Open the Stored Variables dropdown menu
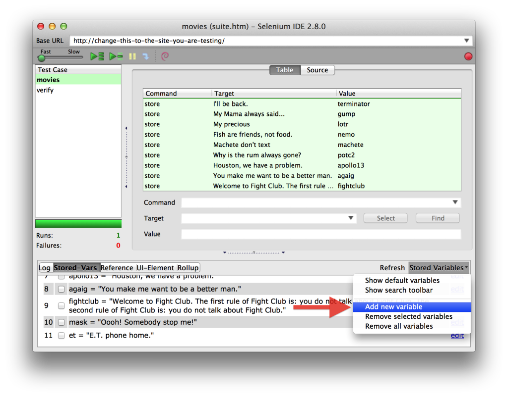 pos(439,268)
